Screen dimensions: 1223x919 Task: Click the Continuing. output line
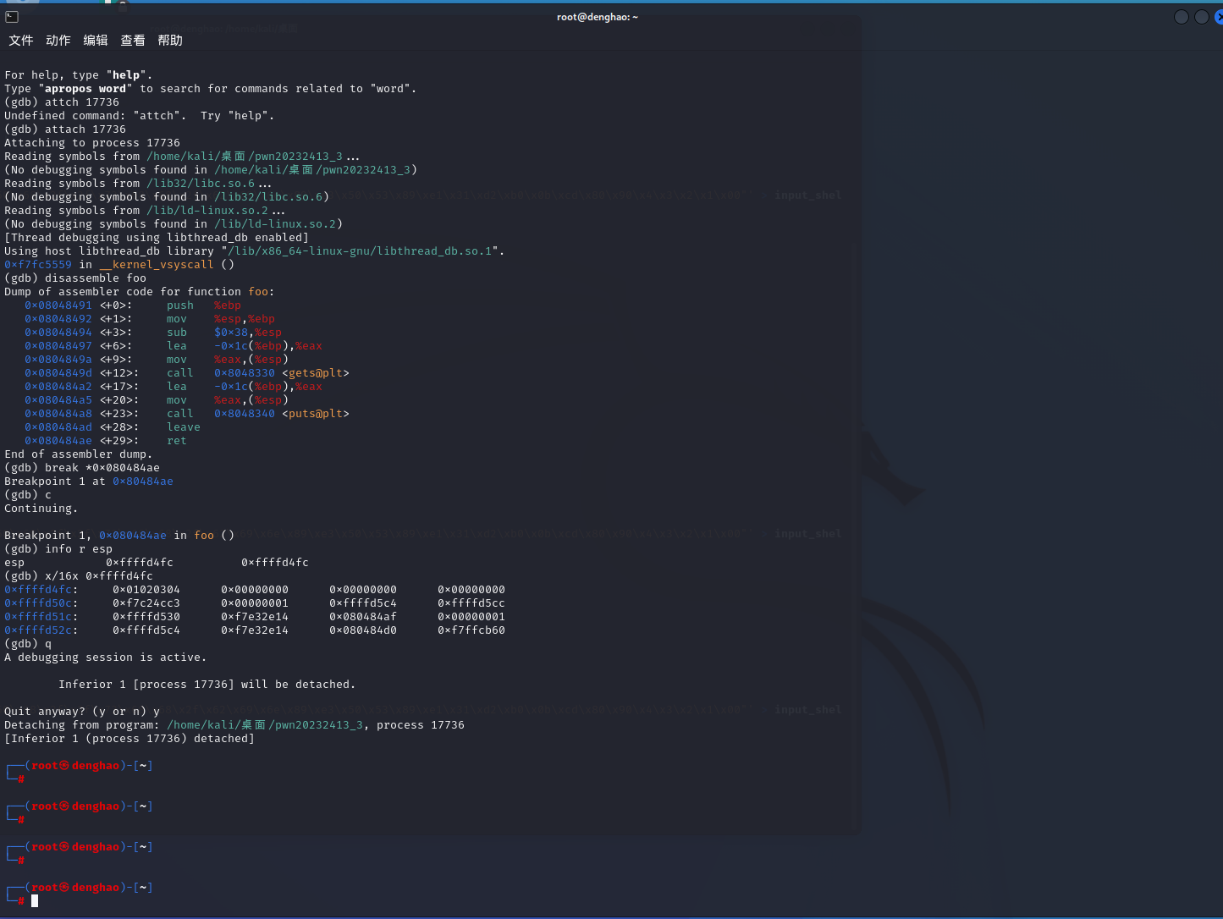[x=41, y=509]
